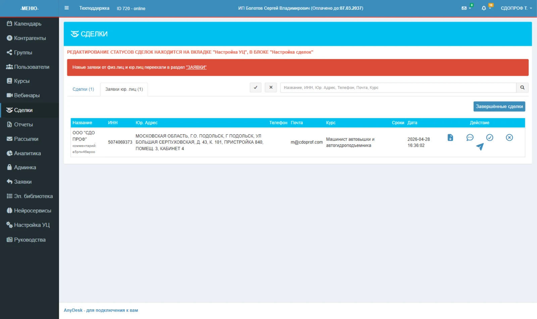Click the circled checkmark approve icon
The width and height of the screenshot is (537, 319).
point(490,137)
